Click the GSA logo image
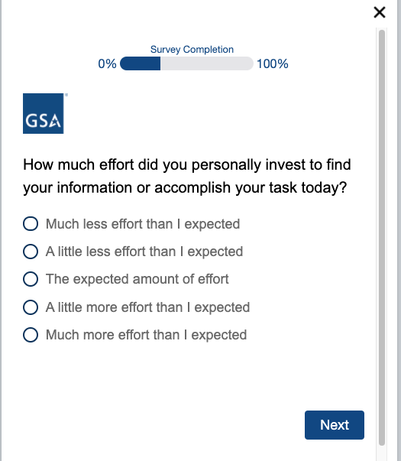The height and width of the screenshot is (461, 401). pyautogui.click(x=44, y=113)
